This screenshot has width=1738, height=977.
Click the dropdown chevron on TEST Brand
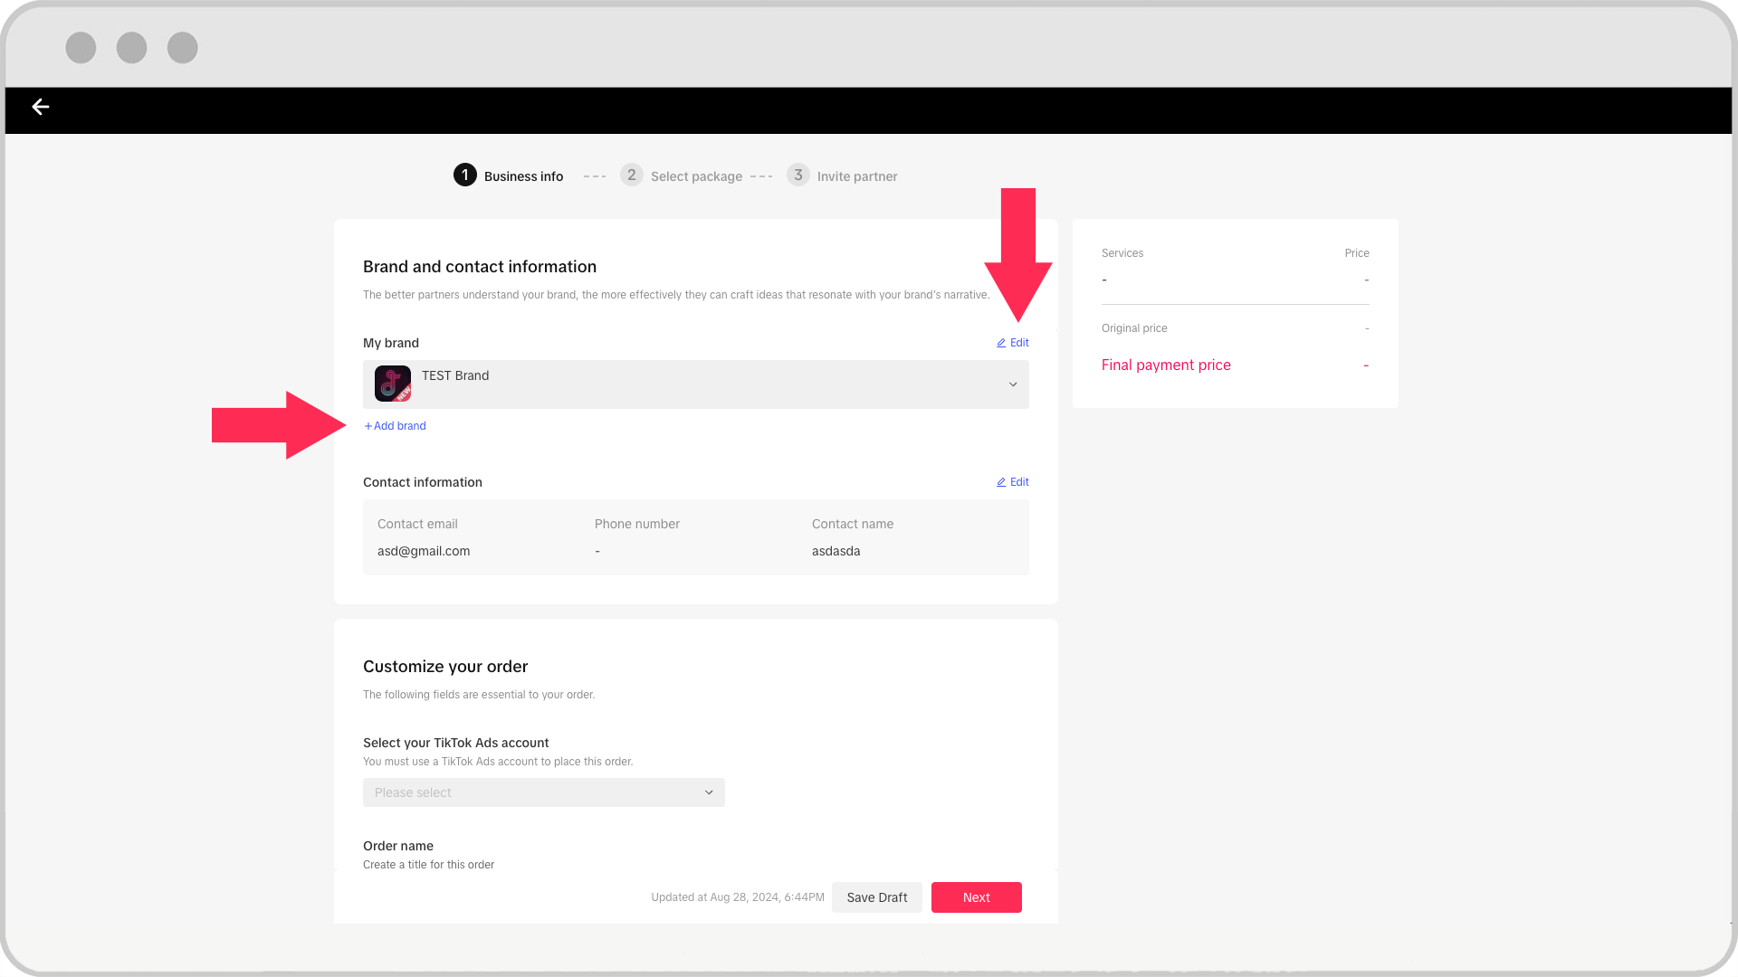pos(1012,384)
